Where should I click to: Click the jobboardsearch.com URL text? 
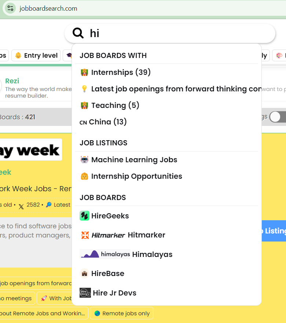(x=48, y=8)
